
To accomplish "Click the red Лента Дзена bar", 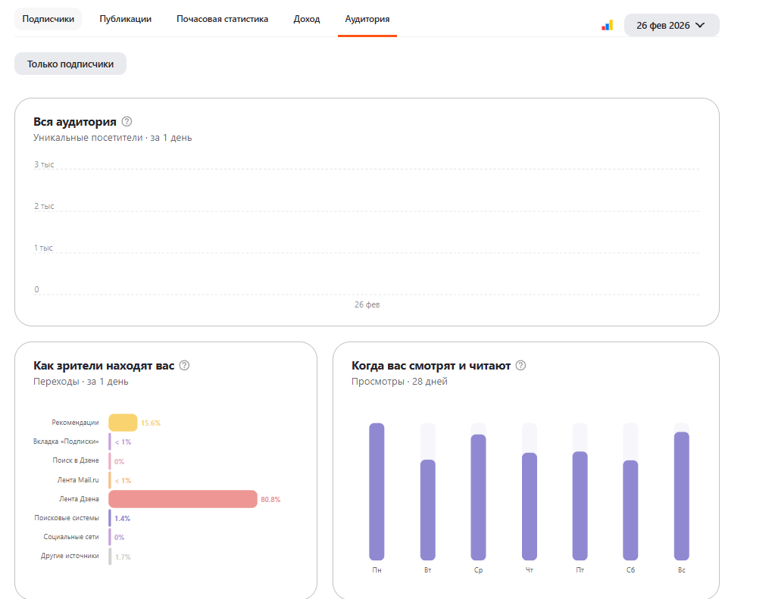I will click(x=183, y=499).
